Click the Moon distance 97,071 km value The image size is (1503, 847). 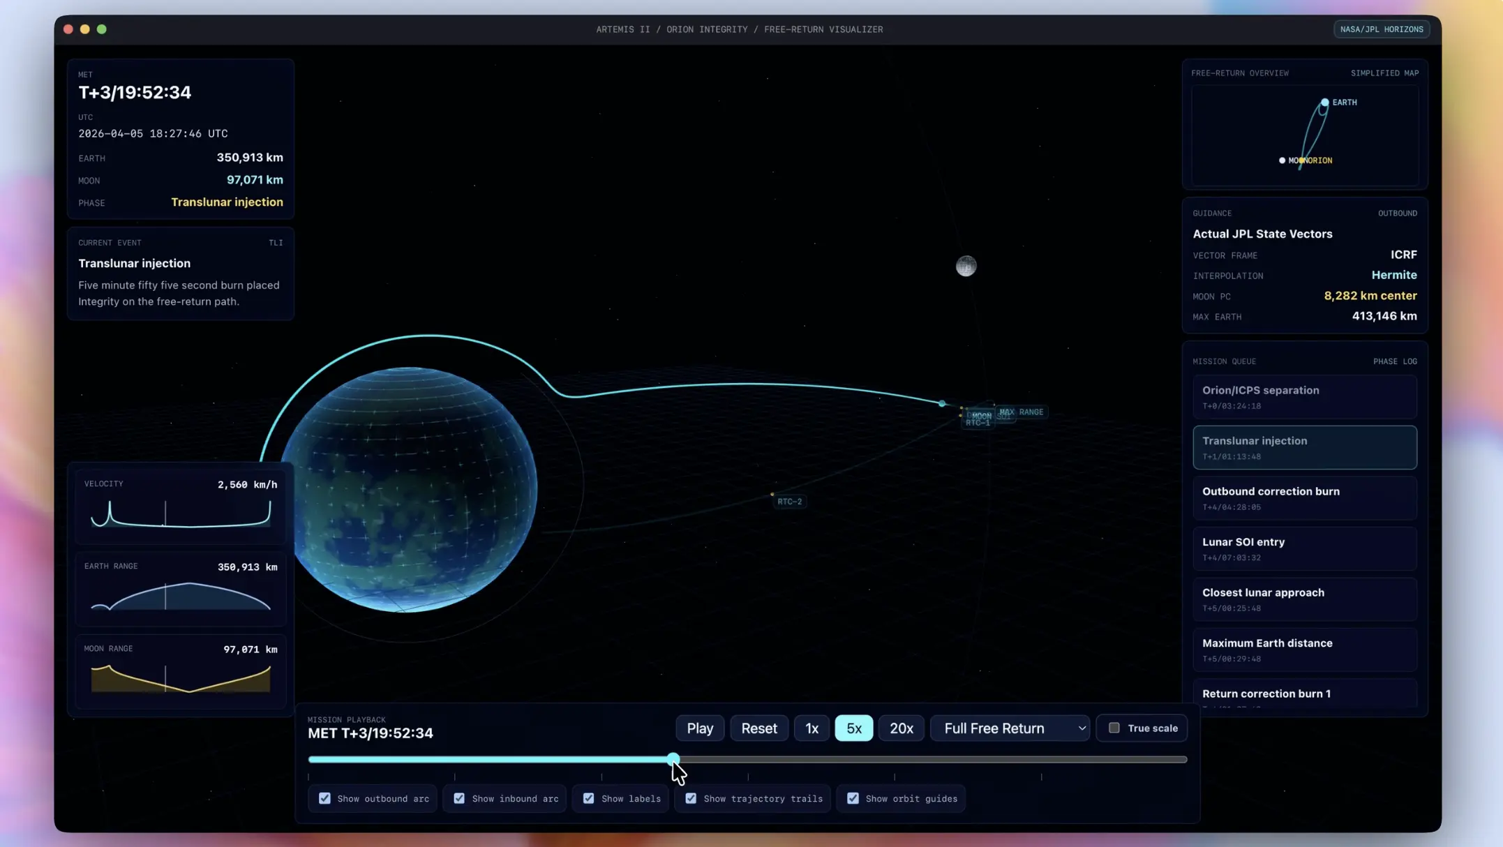point(255,180)
